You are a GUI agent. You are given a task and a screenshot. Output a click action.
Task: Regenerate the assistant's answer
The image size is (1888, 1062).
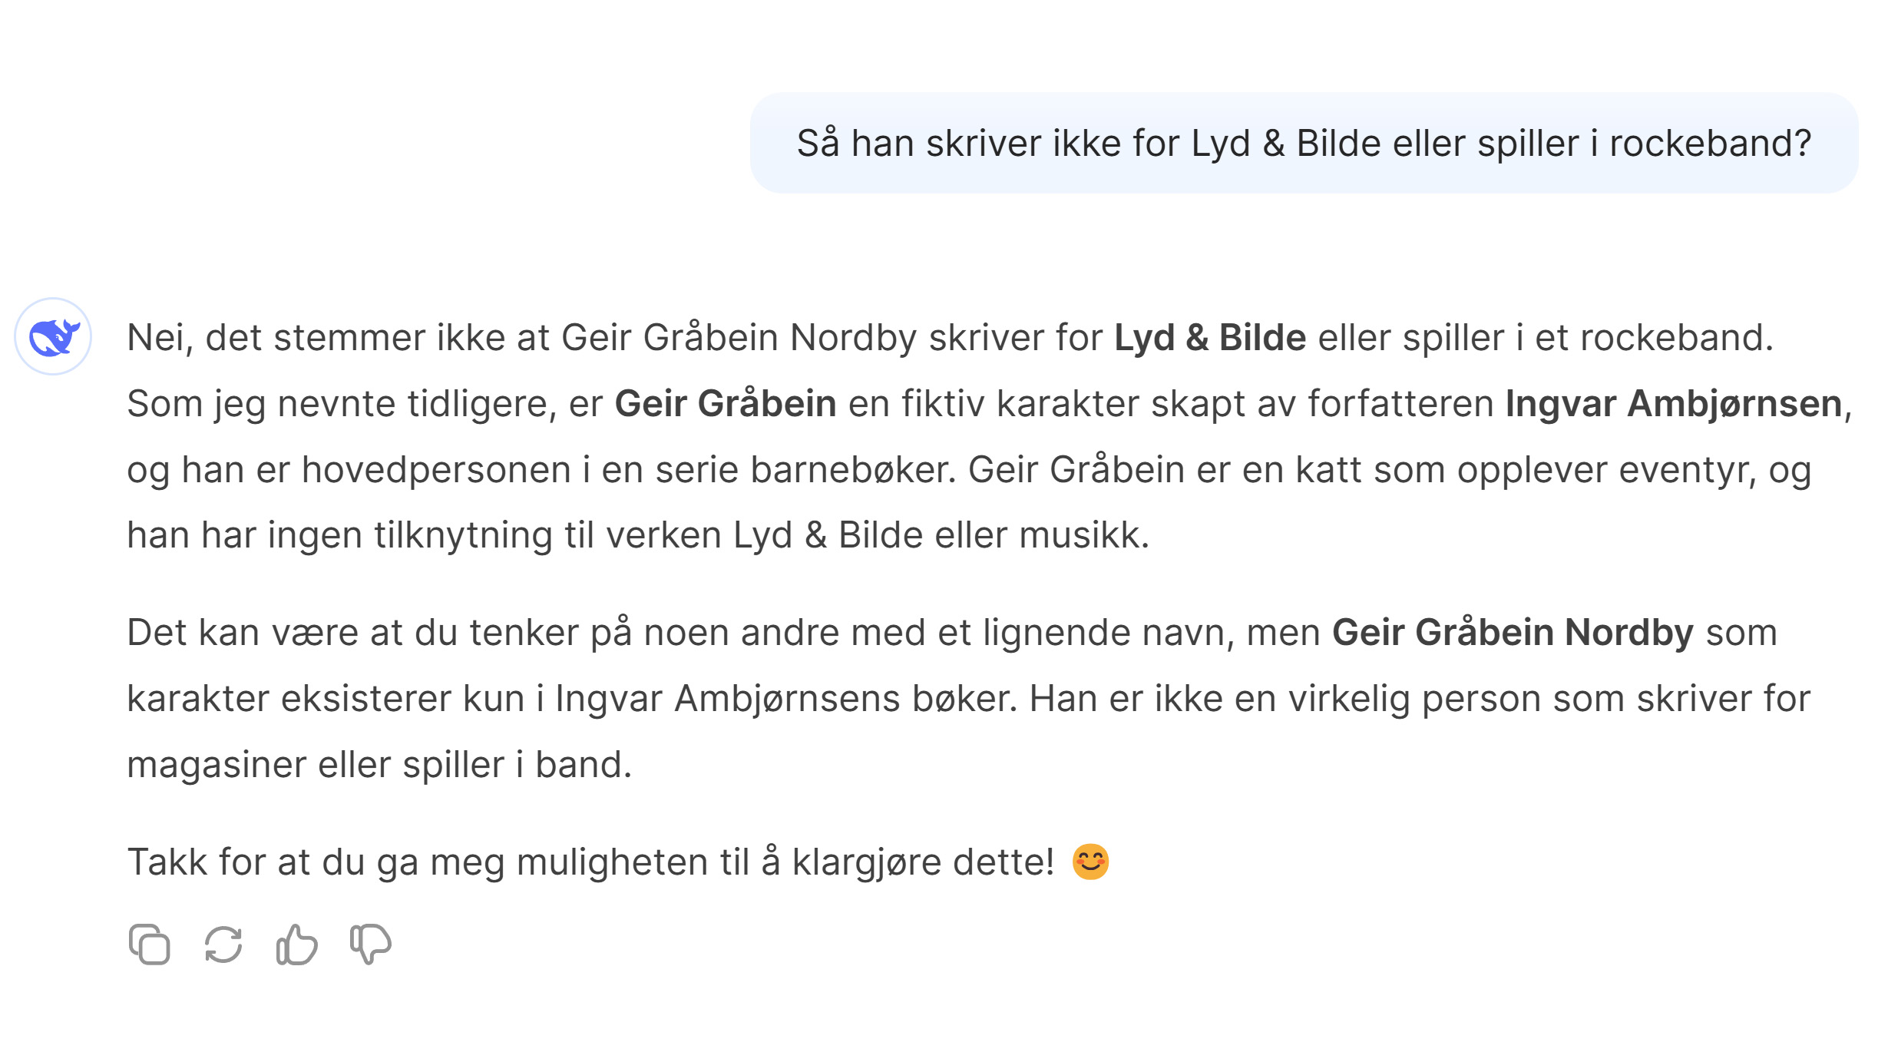223,944
